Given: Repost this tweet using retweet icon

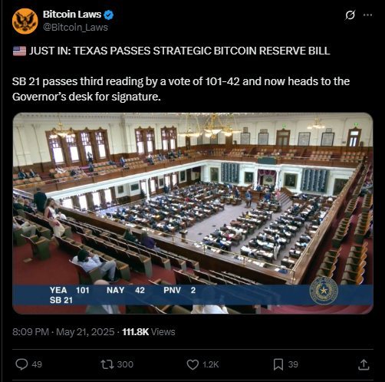Looking at the screenshot, I should [x=107, y=364].
